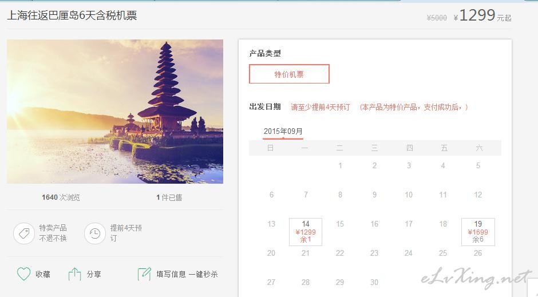Viewport: 538px width, 297px height.
Task: Click the 六 weekday header
Action: [479, 148]
